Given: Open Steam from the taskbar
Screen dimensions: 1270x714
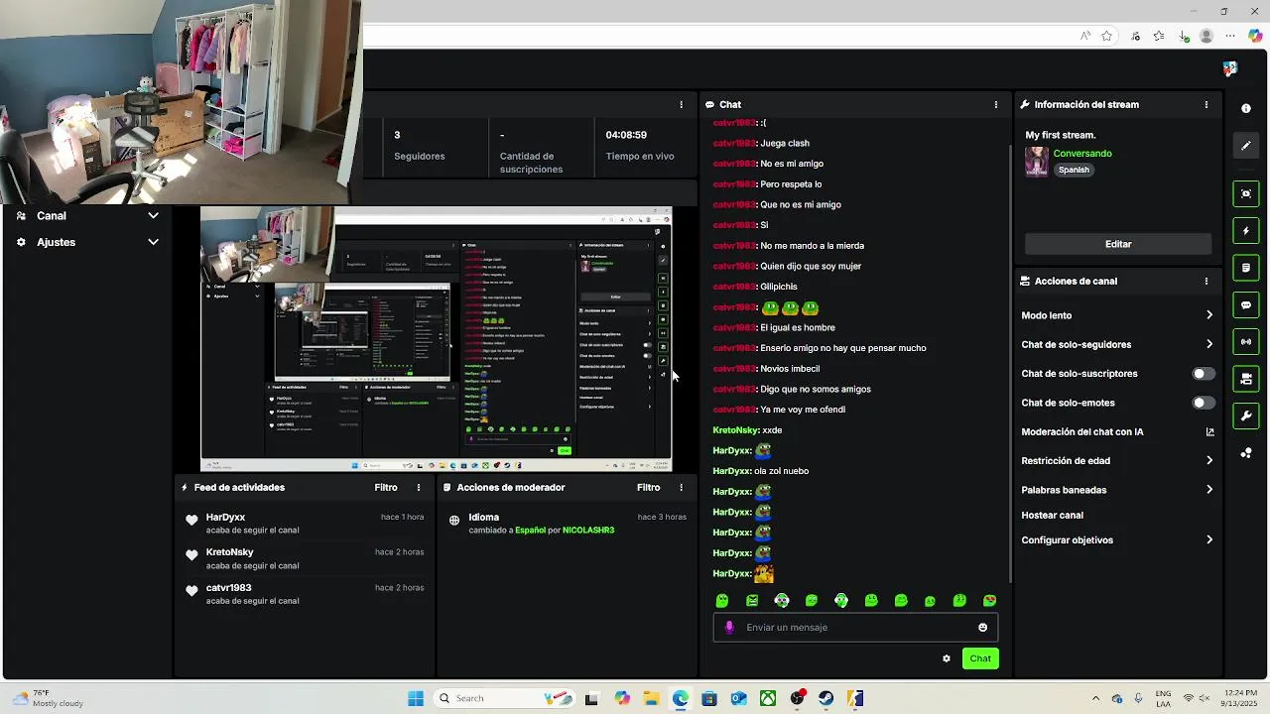Looking at the screenshot, I should coord(825,698).
